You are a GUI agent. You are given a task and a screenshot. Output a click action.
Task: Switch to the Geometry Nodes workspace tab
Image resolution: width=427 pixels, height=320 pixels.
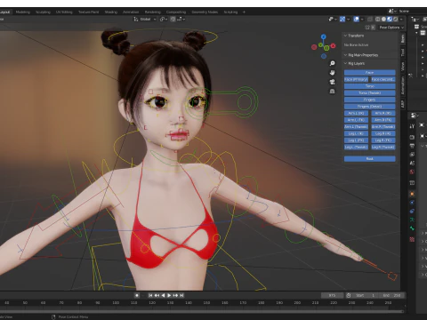pos(205,12)
